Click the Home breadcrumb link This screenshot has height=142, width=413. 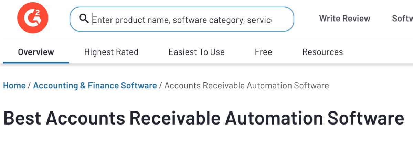(x=14, y=85)
